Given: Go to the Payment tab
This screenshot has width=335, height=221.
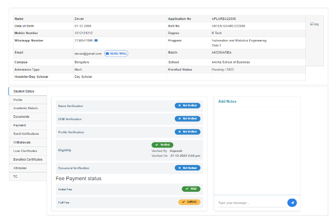Looking at the screenshot, I should 20,125.
